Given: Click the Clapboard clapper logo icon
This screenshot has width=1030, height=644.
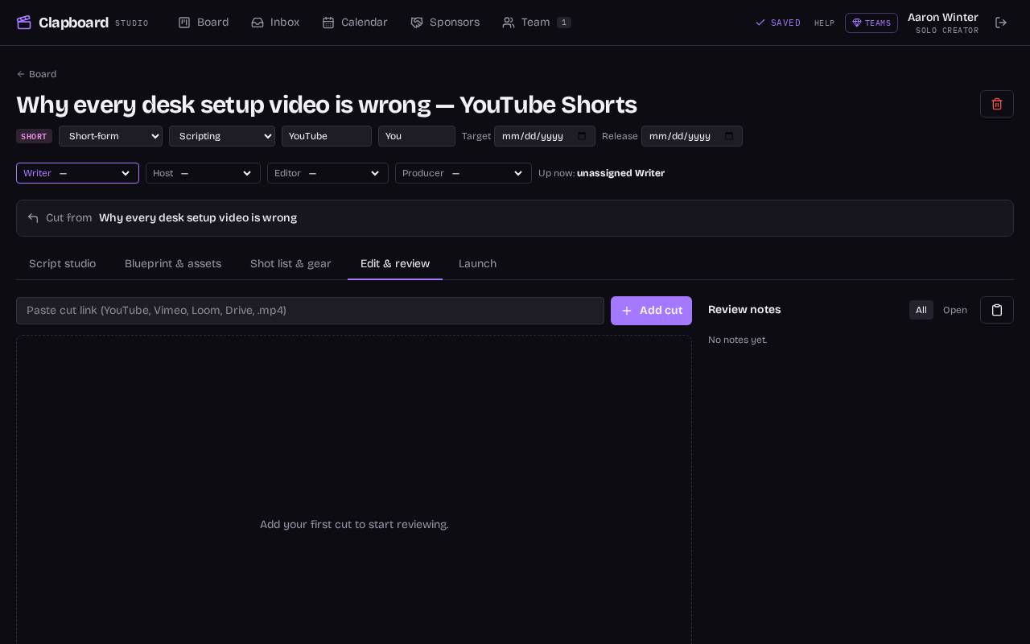Looking at the screenshot, I should (24, 23).
